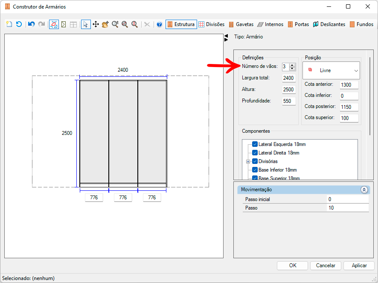The height and width of the screenshot is (283, 378).
Task: Click the Aplicar button
Action: [x=359, y=265]
